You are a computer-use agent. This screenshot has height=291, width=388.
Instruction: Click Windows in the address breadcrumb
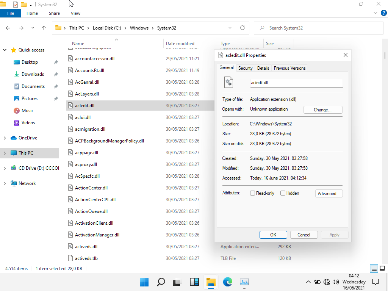(139, 28)
